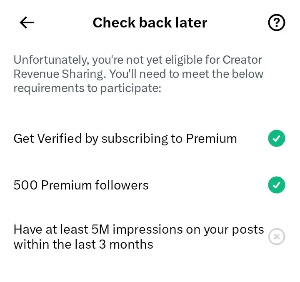This screenshot has height=282, width=300.
Task: Select "Get Verified by subscribing to Premium" row
Action: coord(149,138)
